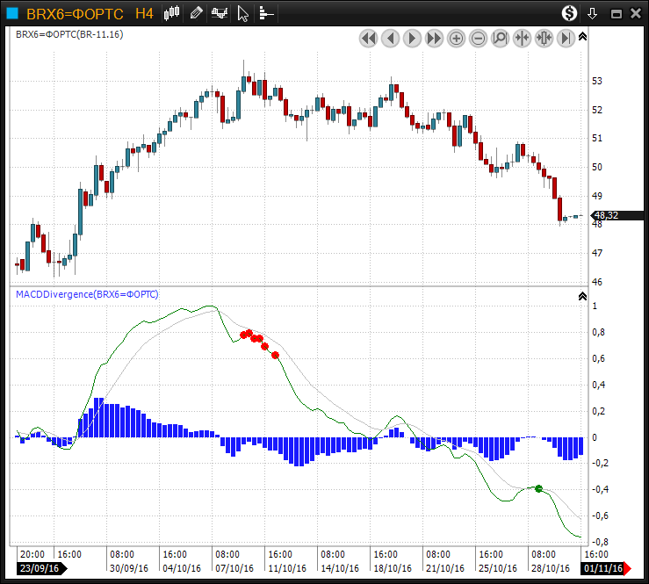Viewport: 649px width, 584px height.
Task: Expand the chart bars horizontally
Action: [544, 38]
